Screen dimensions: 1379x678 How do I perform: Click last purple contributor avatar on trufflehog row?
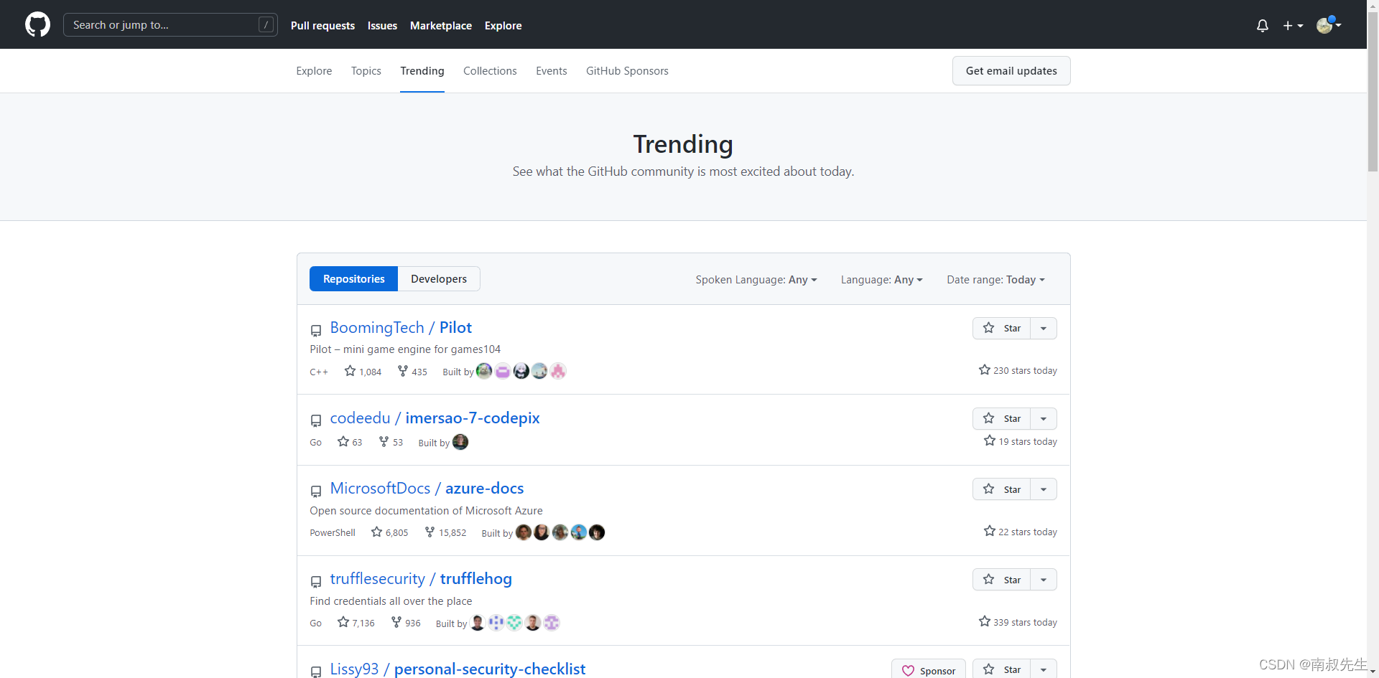click(552, 623)
